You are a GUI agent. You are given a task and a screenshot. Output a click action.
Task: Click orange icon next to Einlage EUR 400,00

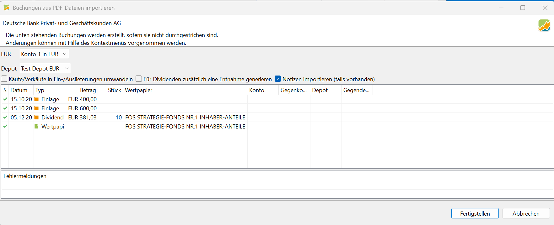[x=36, y=99]
